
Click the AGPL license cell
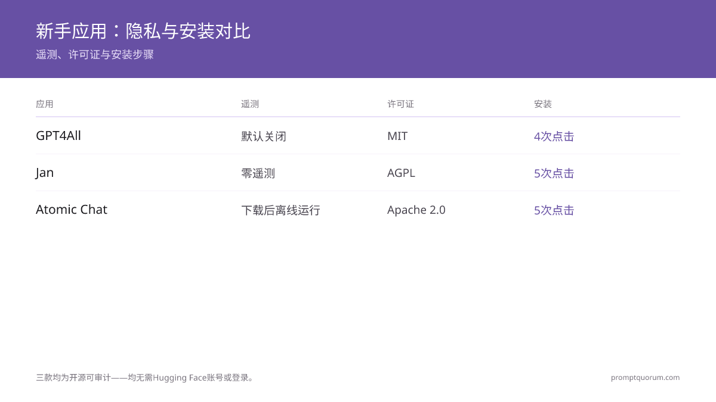click(401, 173)
